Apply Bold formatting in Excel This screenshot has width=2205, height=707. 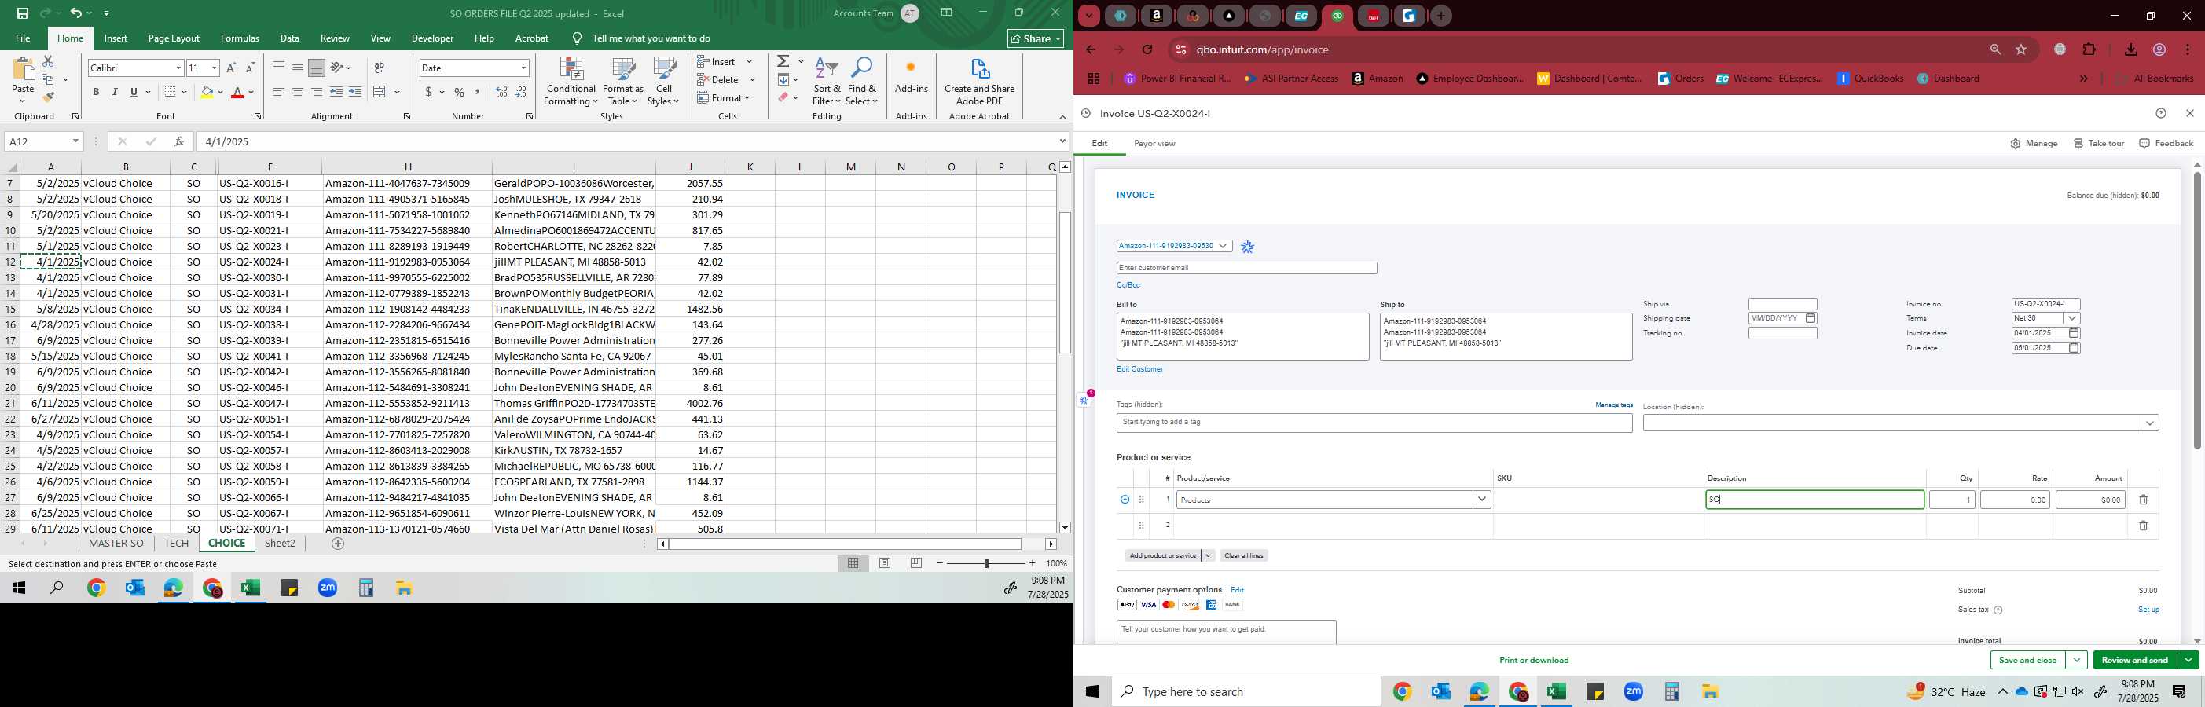coord(96,92)
